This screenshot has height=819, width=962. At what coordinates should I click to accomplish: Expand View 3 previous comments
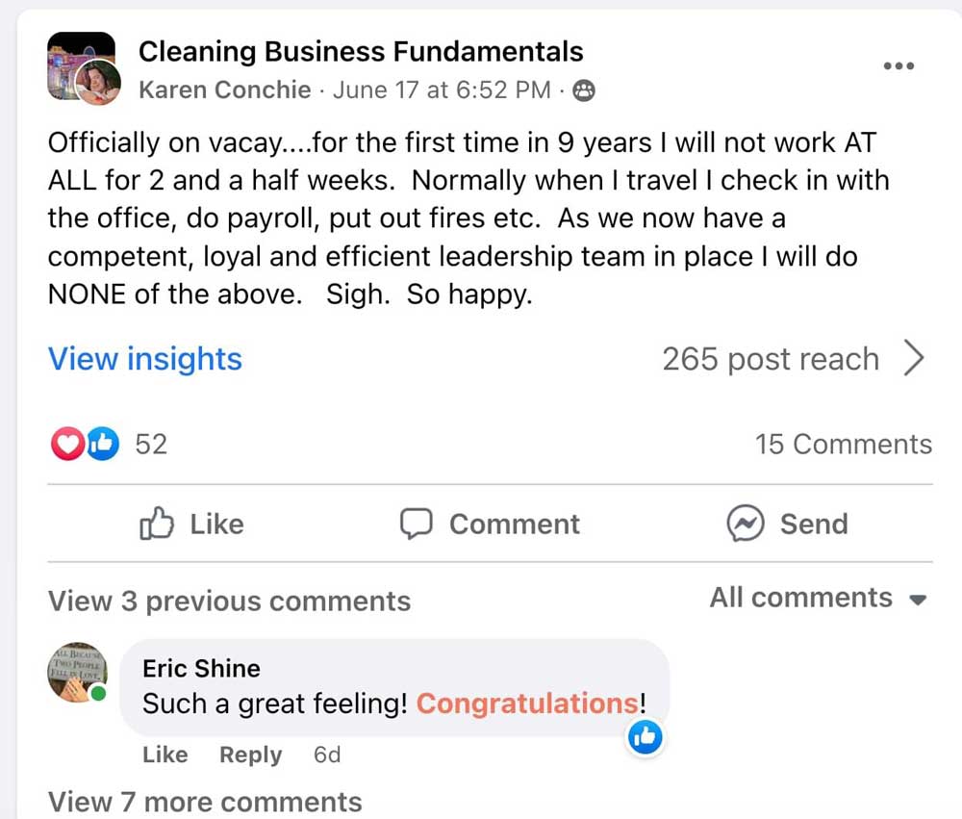[229, 601]
